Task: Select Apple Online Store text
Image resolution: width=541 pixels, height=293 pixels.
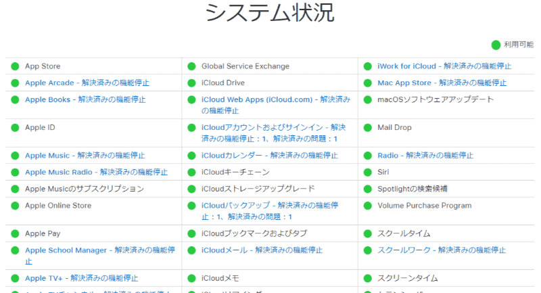Action: 58,205
